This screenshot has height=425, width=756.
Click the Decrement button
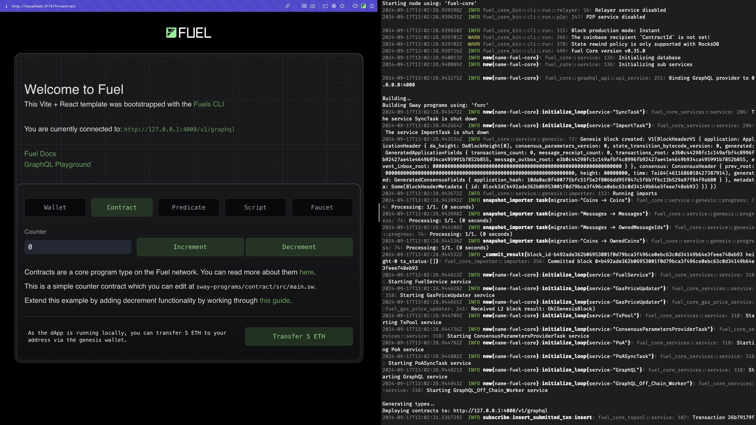pos(299,247)
